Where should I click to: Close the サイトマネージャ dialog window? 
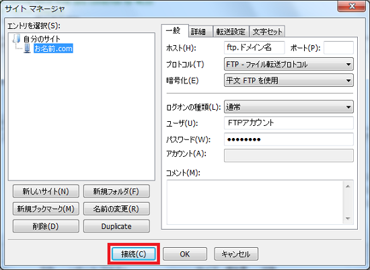[351, 6]
